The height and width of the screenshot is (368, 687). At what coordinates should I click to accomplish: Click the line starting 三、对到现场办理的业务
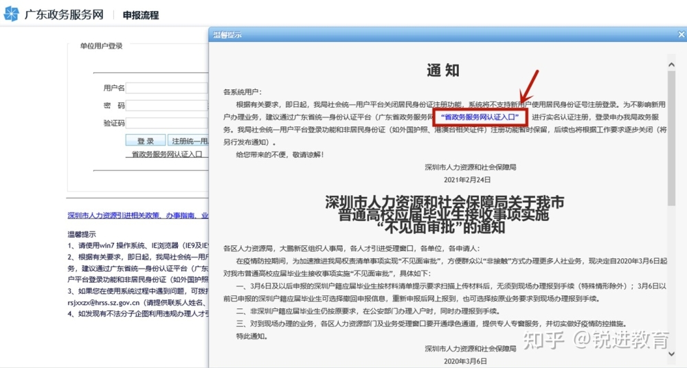[431, 324]
